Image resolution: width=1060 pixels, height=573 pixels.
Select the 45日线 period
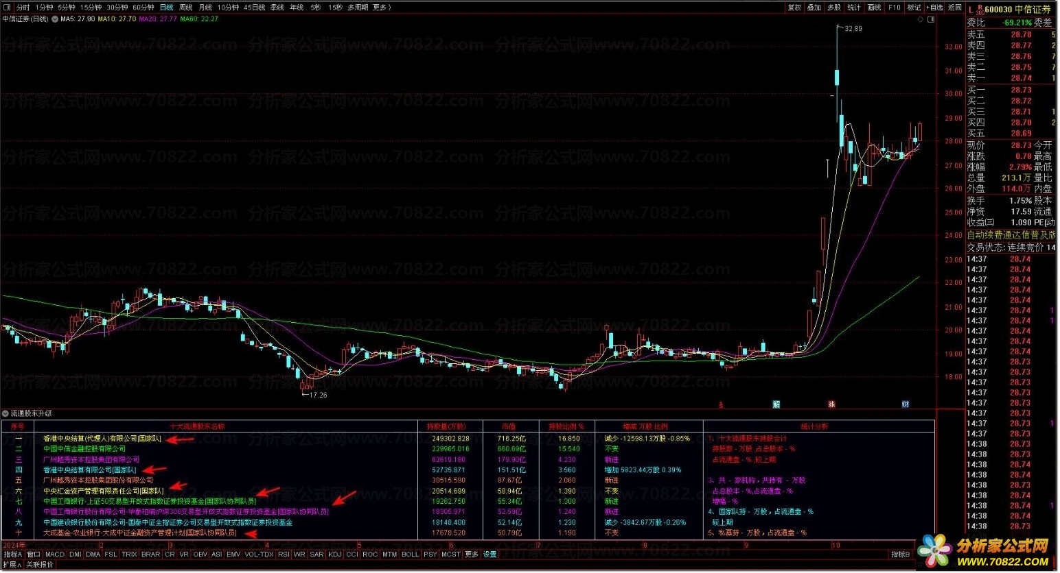click(x=255, y=8)
